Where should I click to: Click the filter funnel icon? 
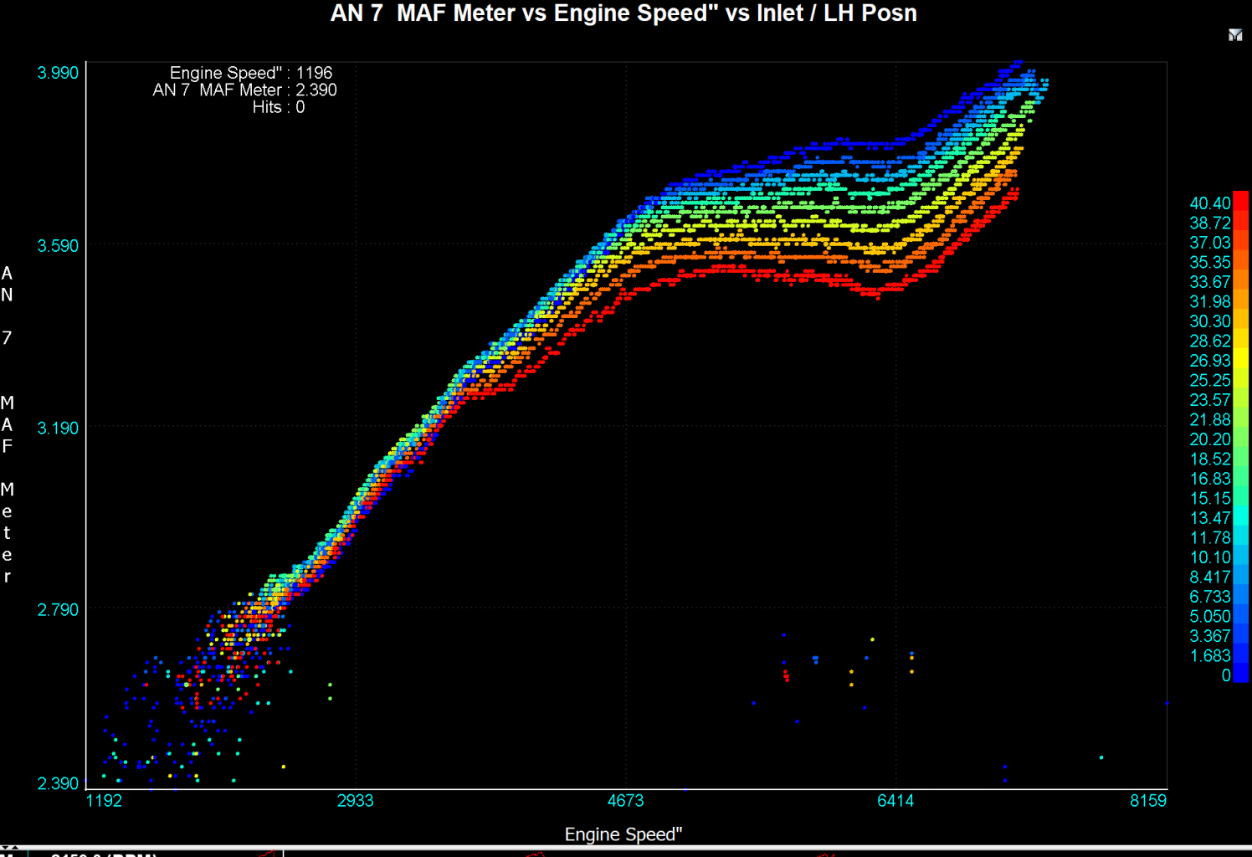coord(1234,35)
